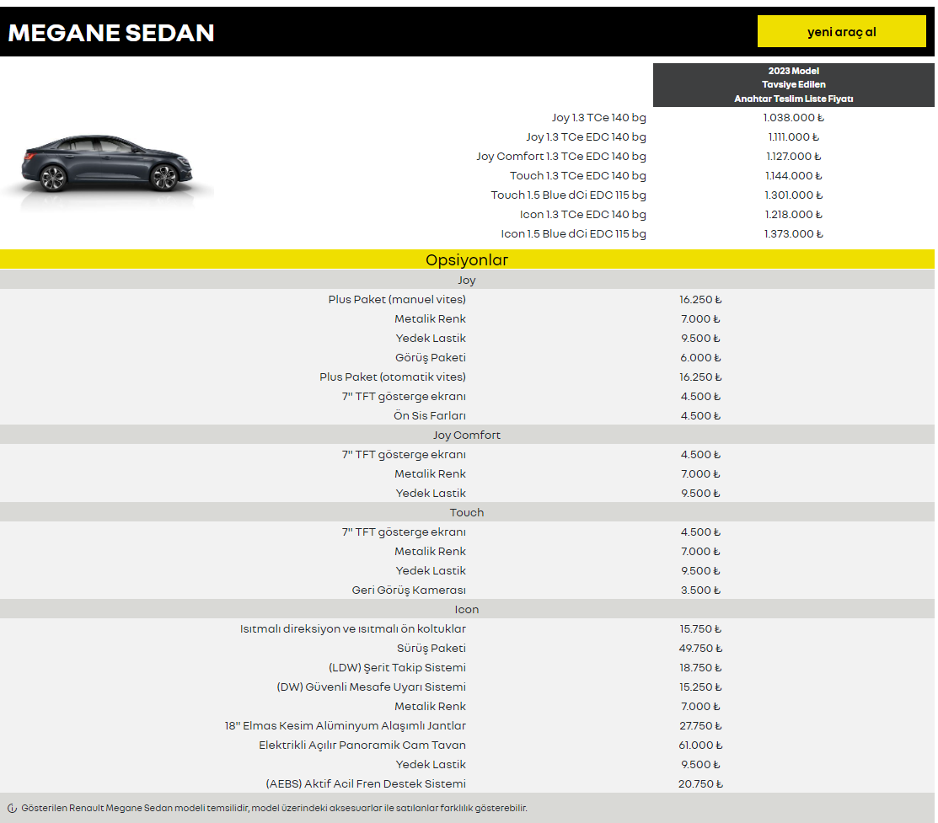The height and width of the screenshot is (823, 938).
Task: Click the 'Opsiyonlar' yellow section header
Action: pos(467,259)
